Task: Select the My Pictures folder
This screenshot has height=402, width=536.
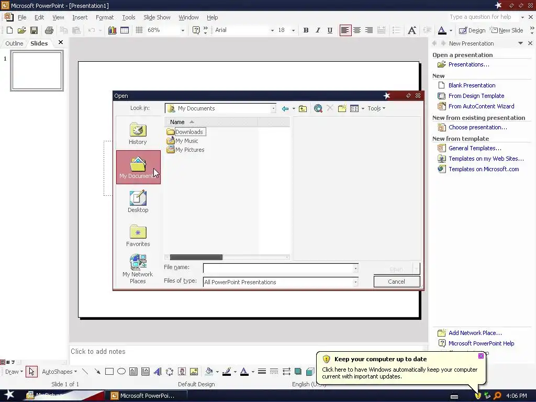Action: [185, 150]
